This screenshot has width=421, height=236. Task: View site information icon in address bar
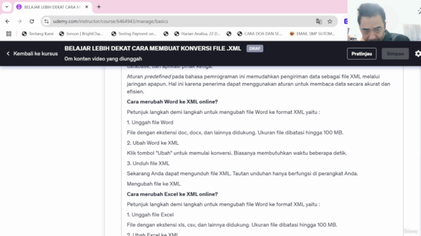tap(47, 22)
